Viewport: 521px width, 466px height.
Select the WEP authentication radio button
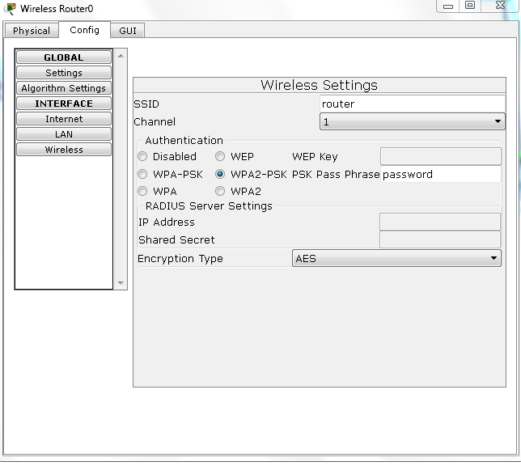coord(220,156)
